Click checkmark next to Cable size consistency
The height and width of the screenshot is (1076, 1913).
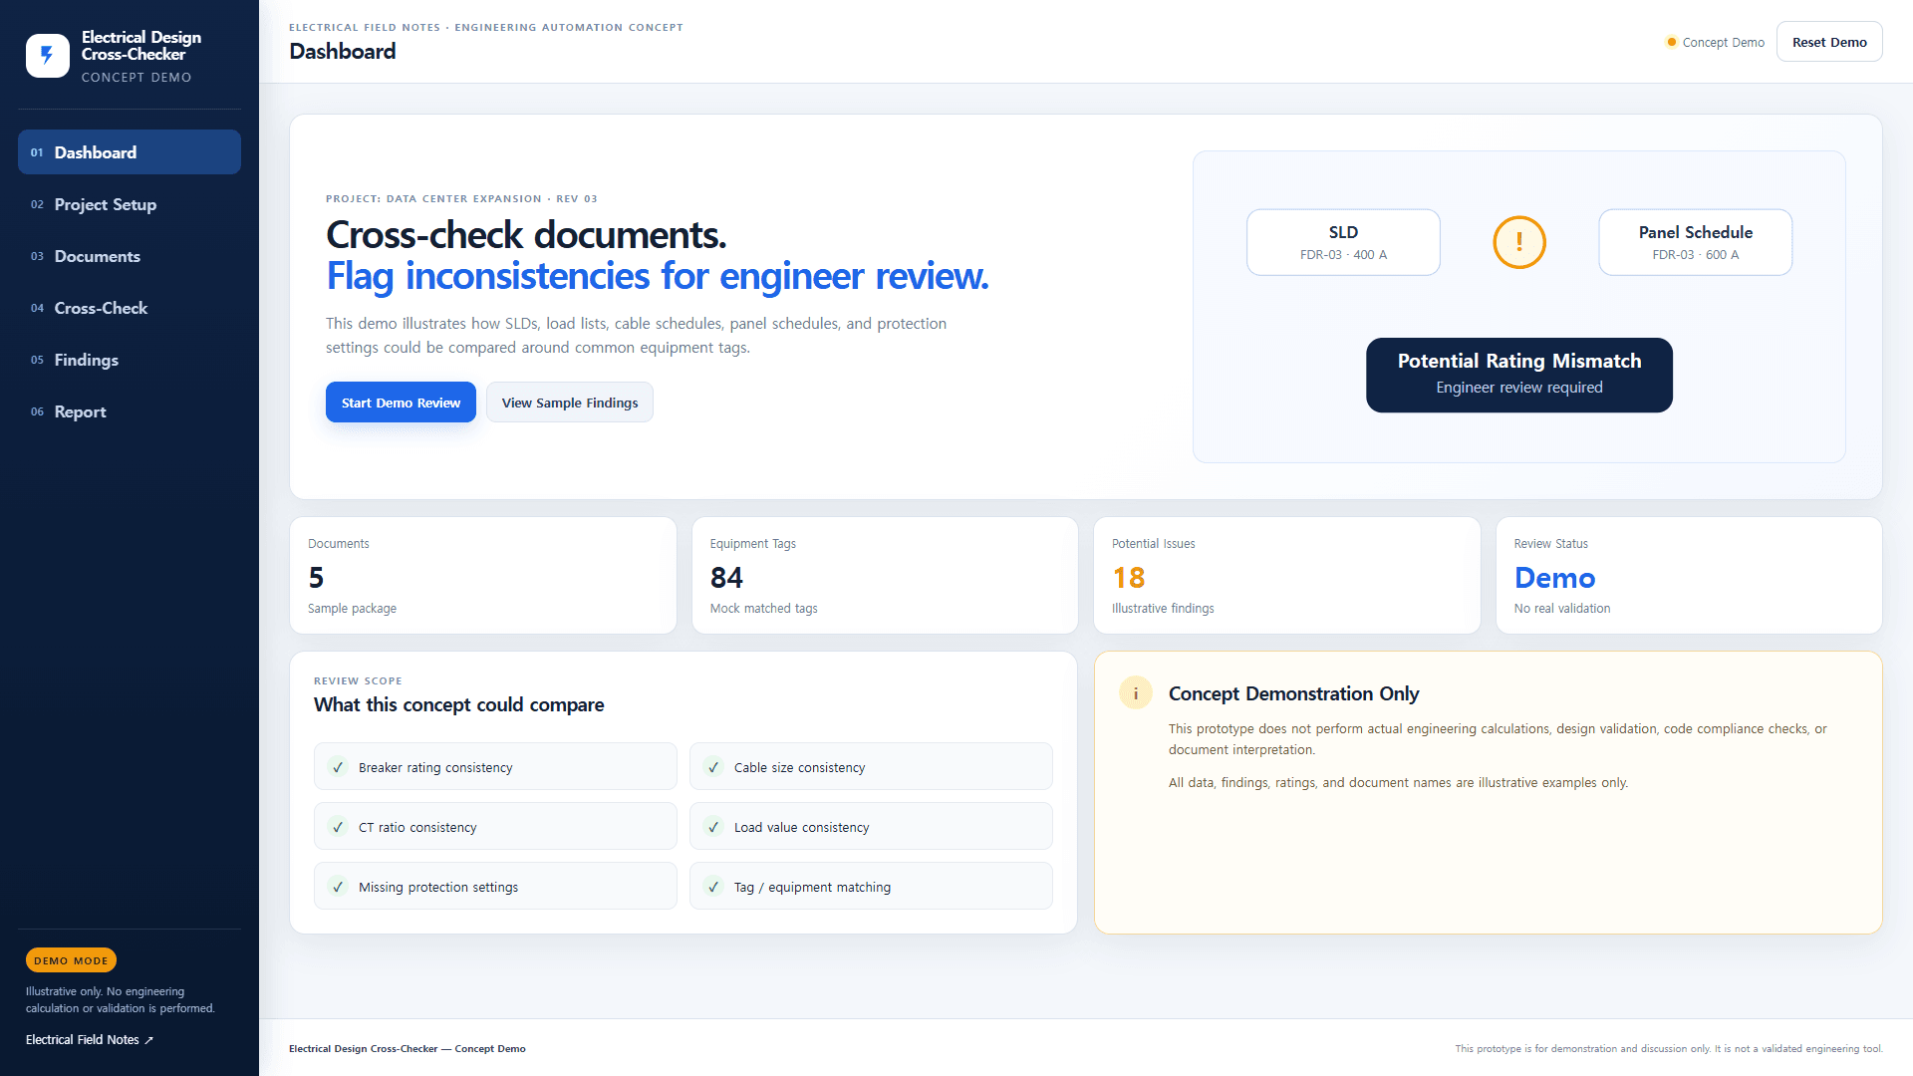pos(713,767)
